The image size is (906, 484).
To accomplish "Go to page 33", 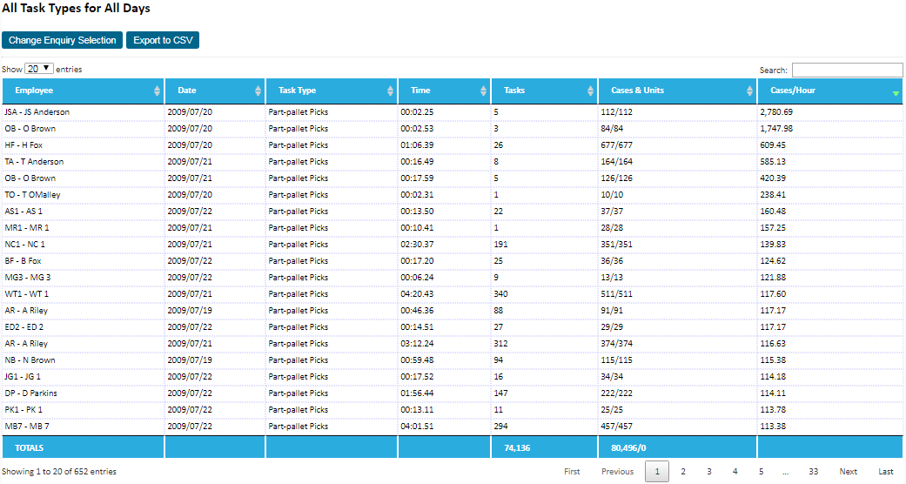I will pos(814,471).
